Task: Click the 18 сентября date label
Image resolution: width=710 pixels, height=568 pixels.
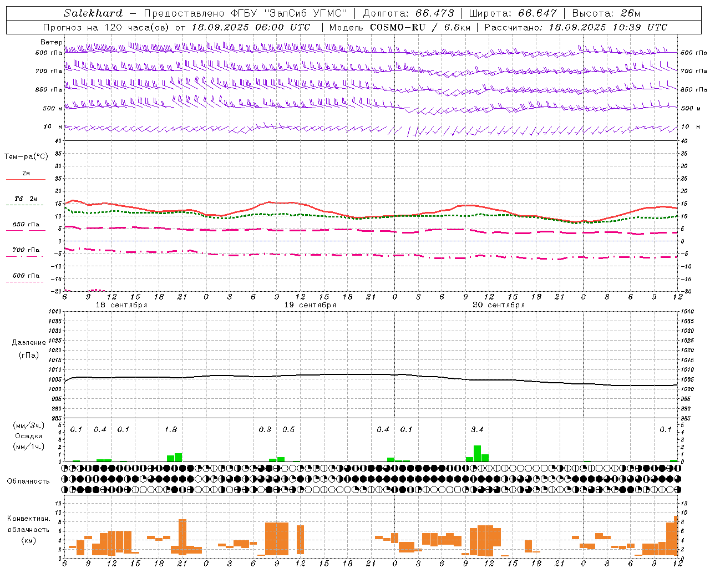Action: 121,305
